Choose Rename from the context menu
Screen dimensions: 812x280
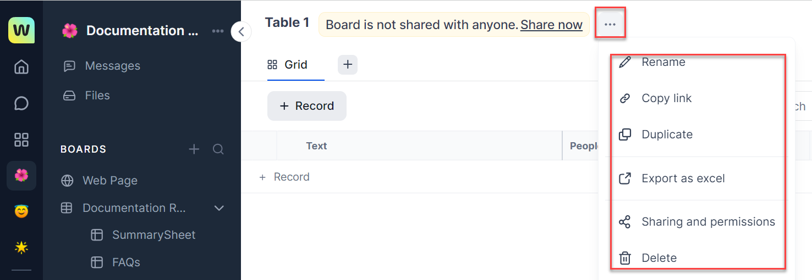663,62
